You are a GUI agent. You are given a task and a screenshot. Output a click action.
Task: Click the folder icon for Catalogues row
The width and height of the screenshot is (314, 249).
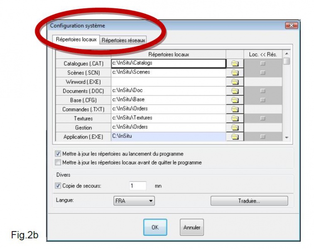click(235, 64)
